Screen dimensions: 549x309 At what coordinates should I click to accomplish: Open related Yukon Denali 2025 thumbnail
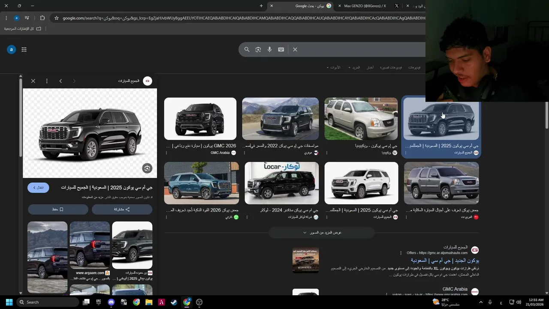tap(132, 245)
